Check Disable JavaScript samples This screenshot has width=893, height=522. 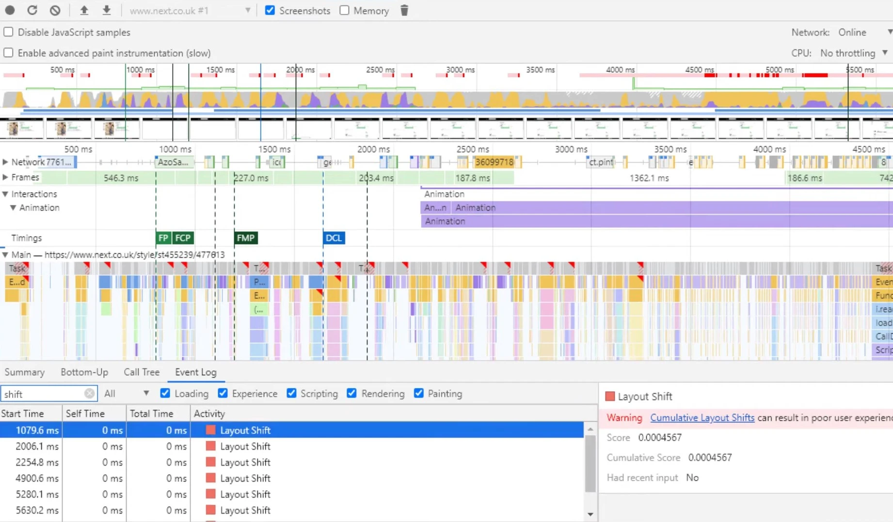coord(8,32)
